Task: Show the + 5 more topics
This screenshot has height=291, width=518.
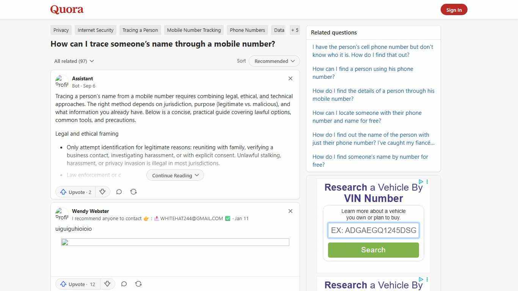Action: (295, 30)
